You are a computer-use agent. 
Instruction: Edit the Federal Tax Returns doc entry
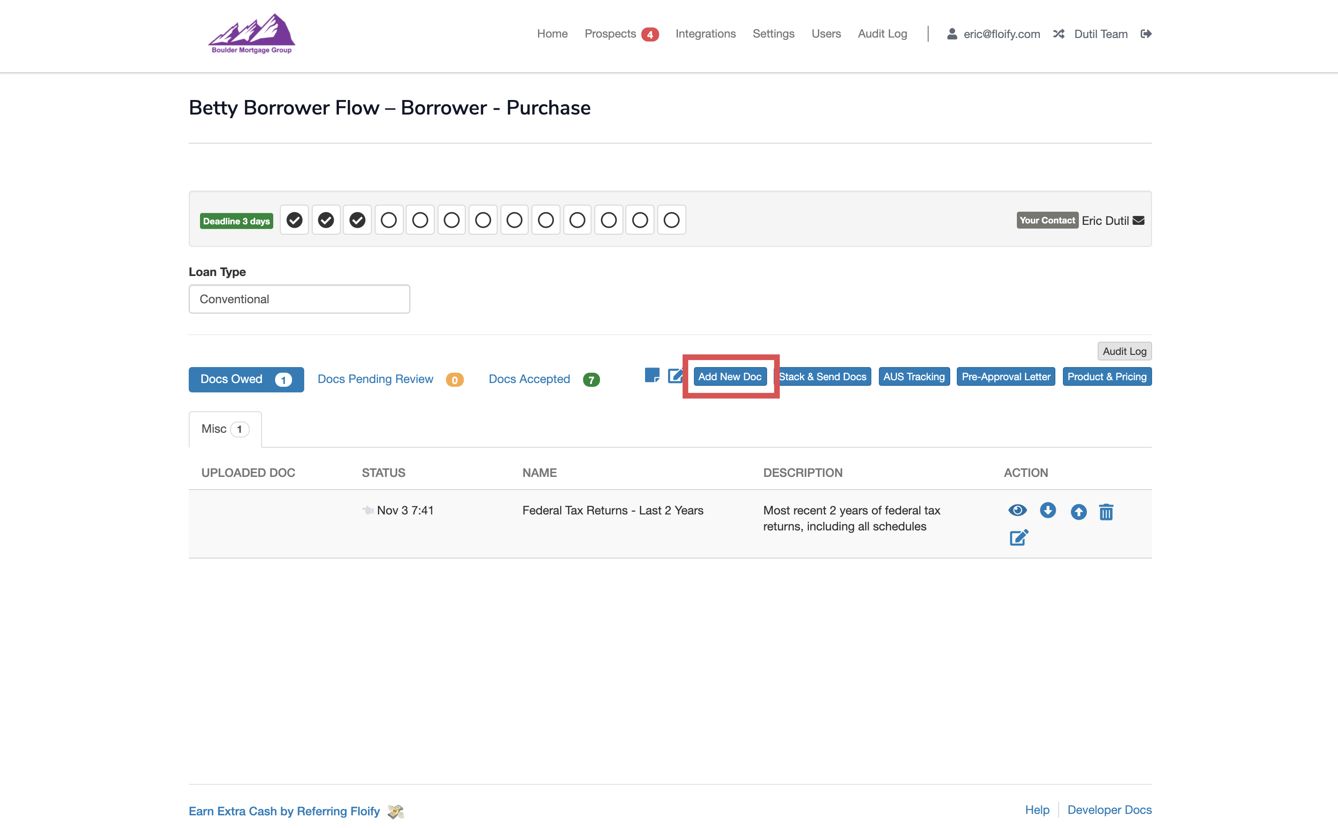coord(1018,537)
